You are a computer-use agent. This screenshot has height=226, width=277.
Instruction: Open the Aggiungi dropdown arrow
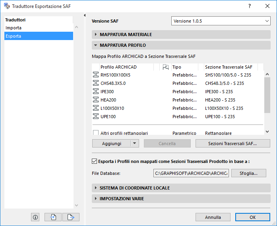135,144
